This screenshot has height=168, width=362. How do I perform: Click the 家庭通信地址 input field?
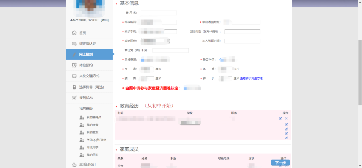(242, 22)
